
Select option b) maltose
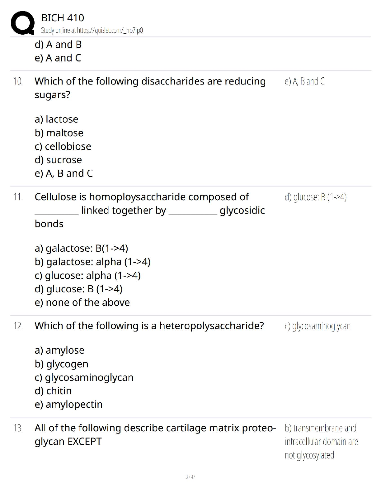point(59,133)
